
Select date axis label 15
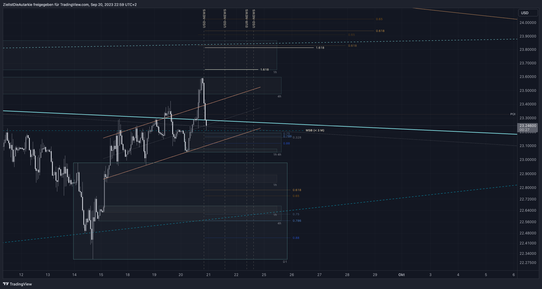pos(101,275)
